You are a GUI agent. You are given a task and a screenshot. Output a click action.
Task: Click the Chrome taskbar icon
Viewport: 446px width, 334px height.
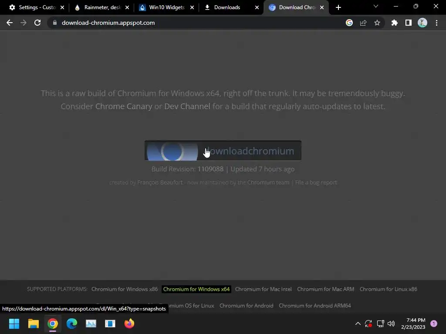click(53, 324)
